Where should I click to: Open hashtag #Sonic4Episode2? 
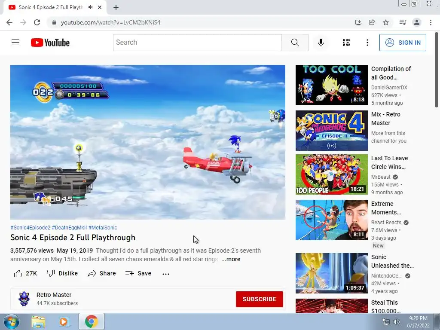(31, 228)
